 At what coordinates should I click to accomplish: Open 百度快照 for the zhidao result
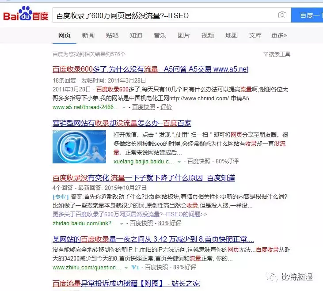pyautogui.click(x=141, y=223)
